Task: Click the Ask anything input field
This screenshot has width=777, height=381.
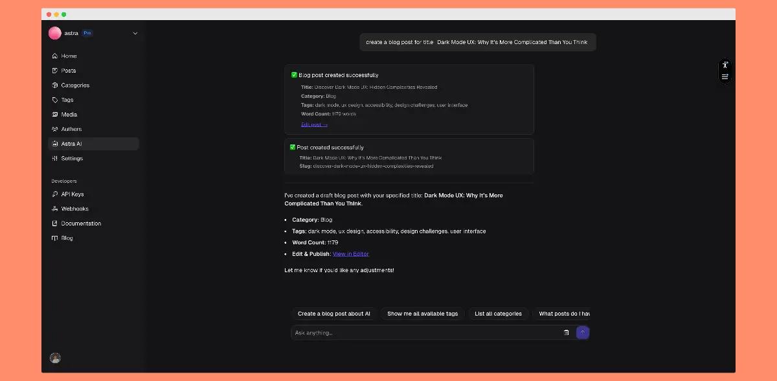Action: [x=388, y=332]
